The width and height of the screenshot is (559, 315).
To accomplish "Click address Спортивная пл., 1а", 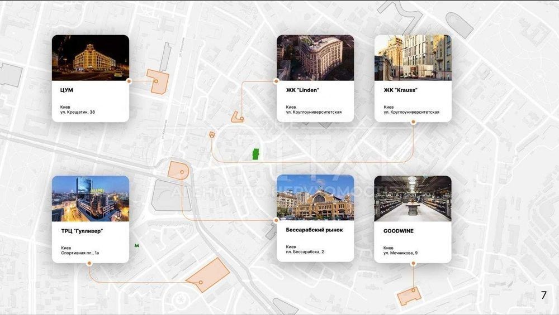I will tap(80, 253).
